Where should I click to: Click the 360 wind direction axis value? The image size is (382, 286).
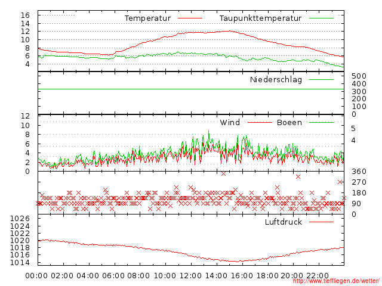coord(359,172)
